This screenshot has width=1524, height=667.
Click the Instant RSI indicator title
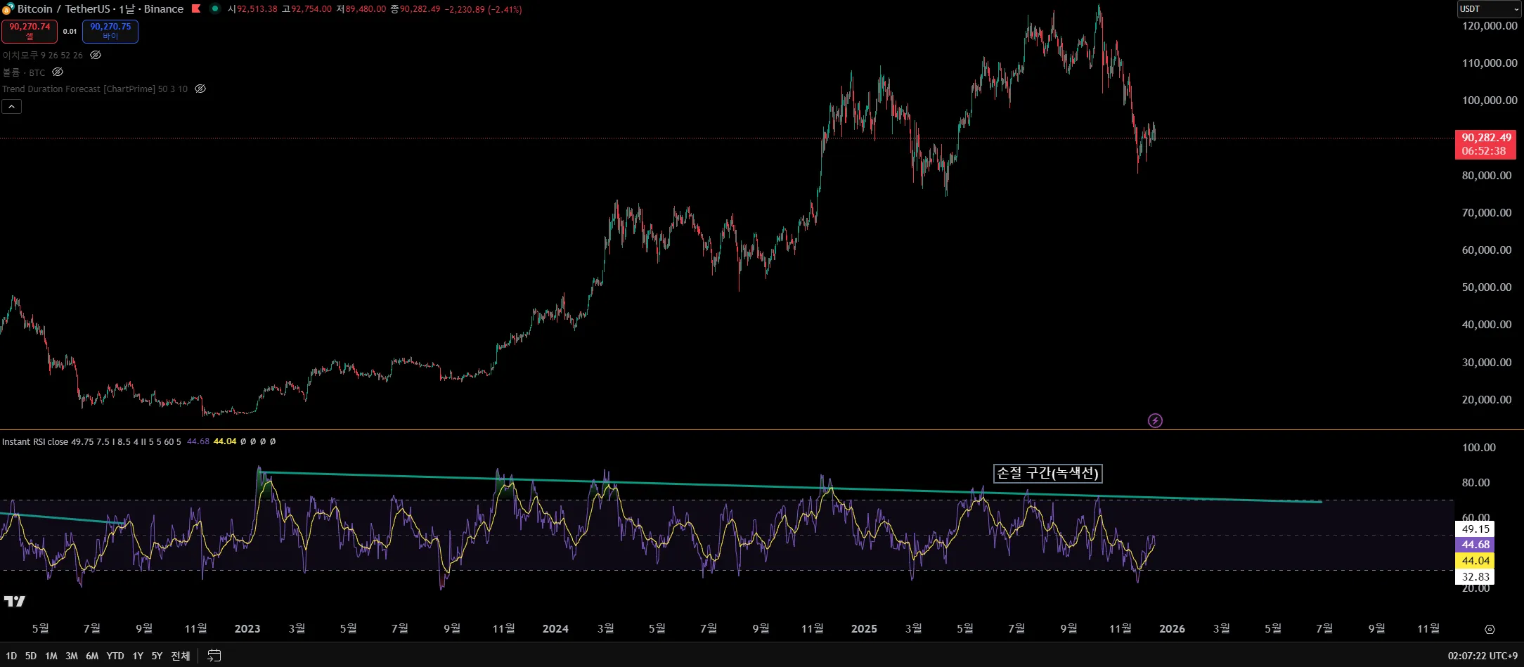[35, 441]
